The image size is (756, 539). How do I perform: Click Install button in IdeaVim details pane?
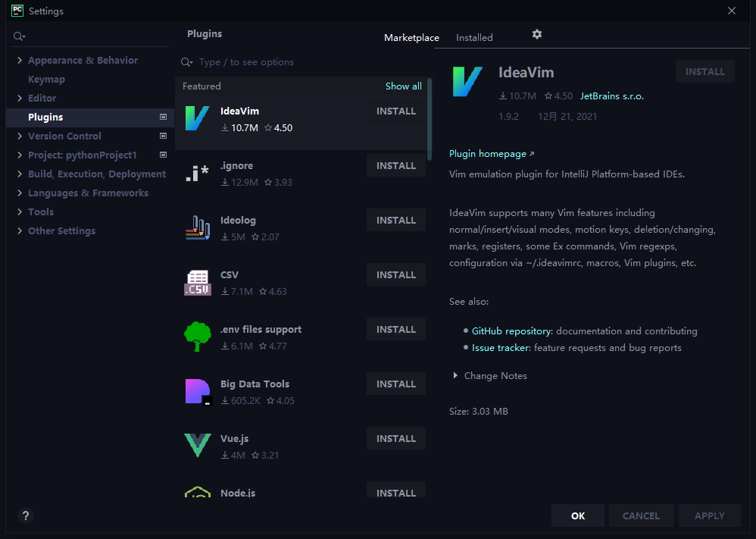[x=705, y=72]
